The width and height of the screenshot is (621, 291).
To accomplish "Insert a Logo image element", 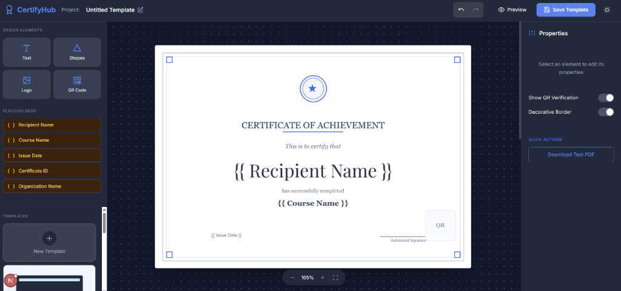I will (x=27, y=84).
